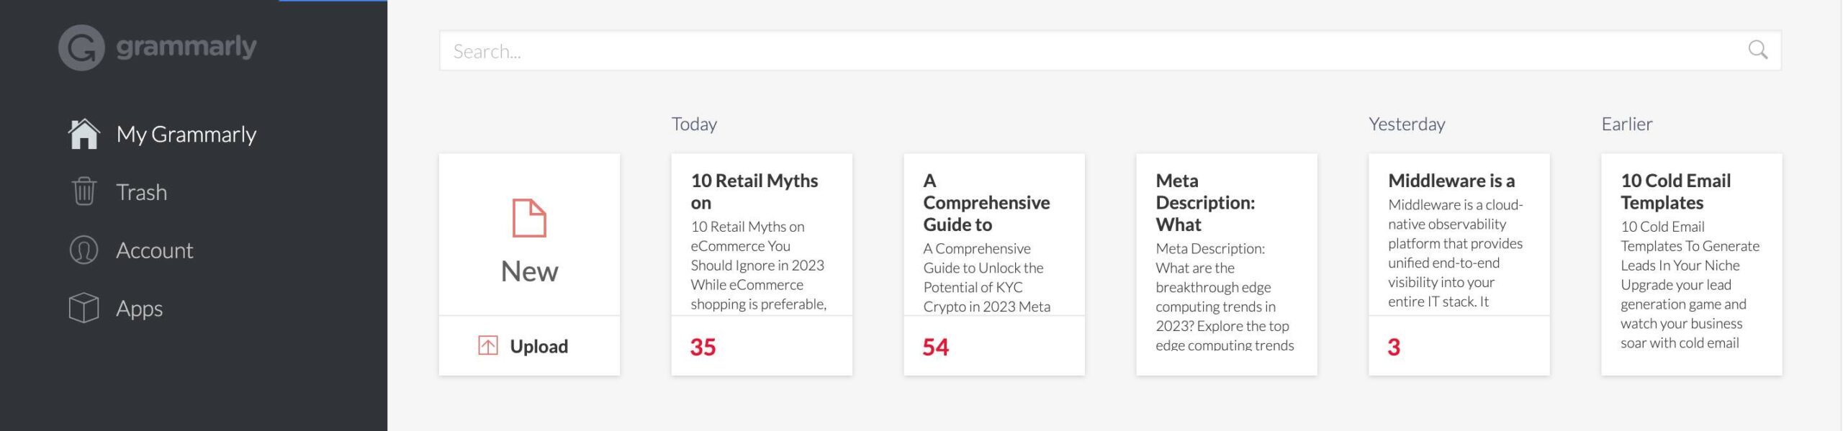Image resolution: width=1843 pixels, height=431 pixels.
Task: Open the Meta Description document card
Action: [1227, 264]
